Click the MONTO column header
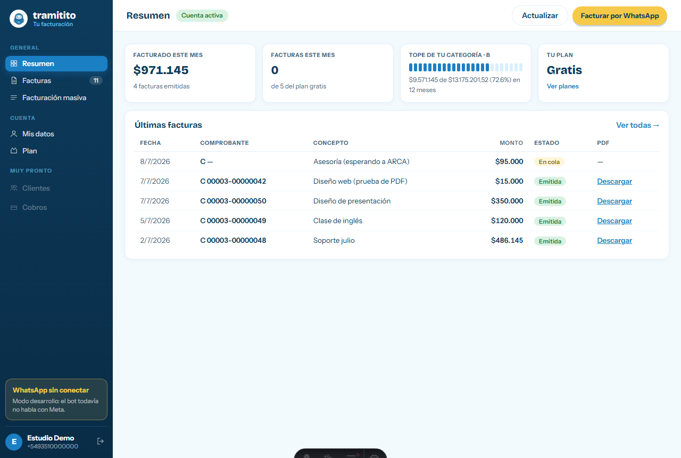The image size is (681, 458). tap(511, 143)
